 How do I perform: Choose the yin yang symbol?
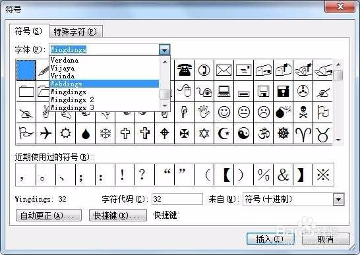pyautogui.click(x=243, y=133)
